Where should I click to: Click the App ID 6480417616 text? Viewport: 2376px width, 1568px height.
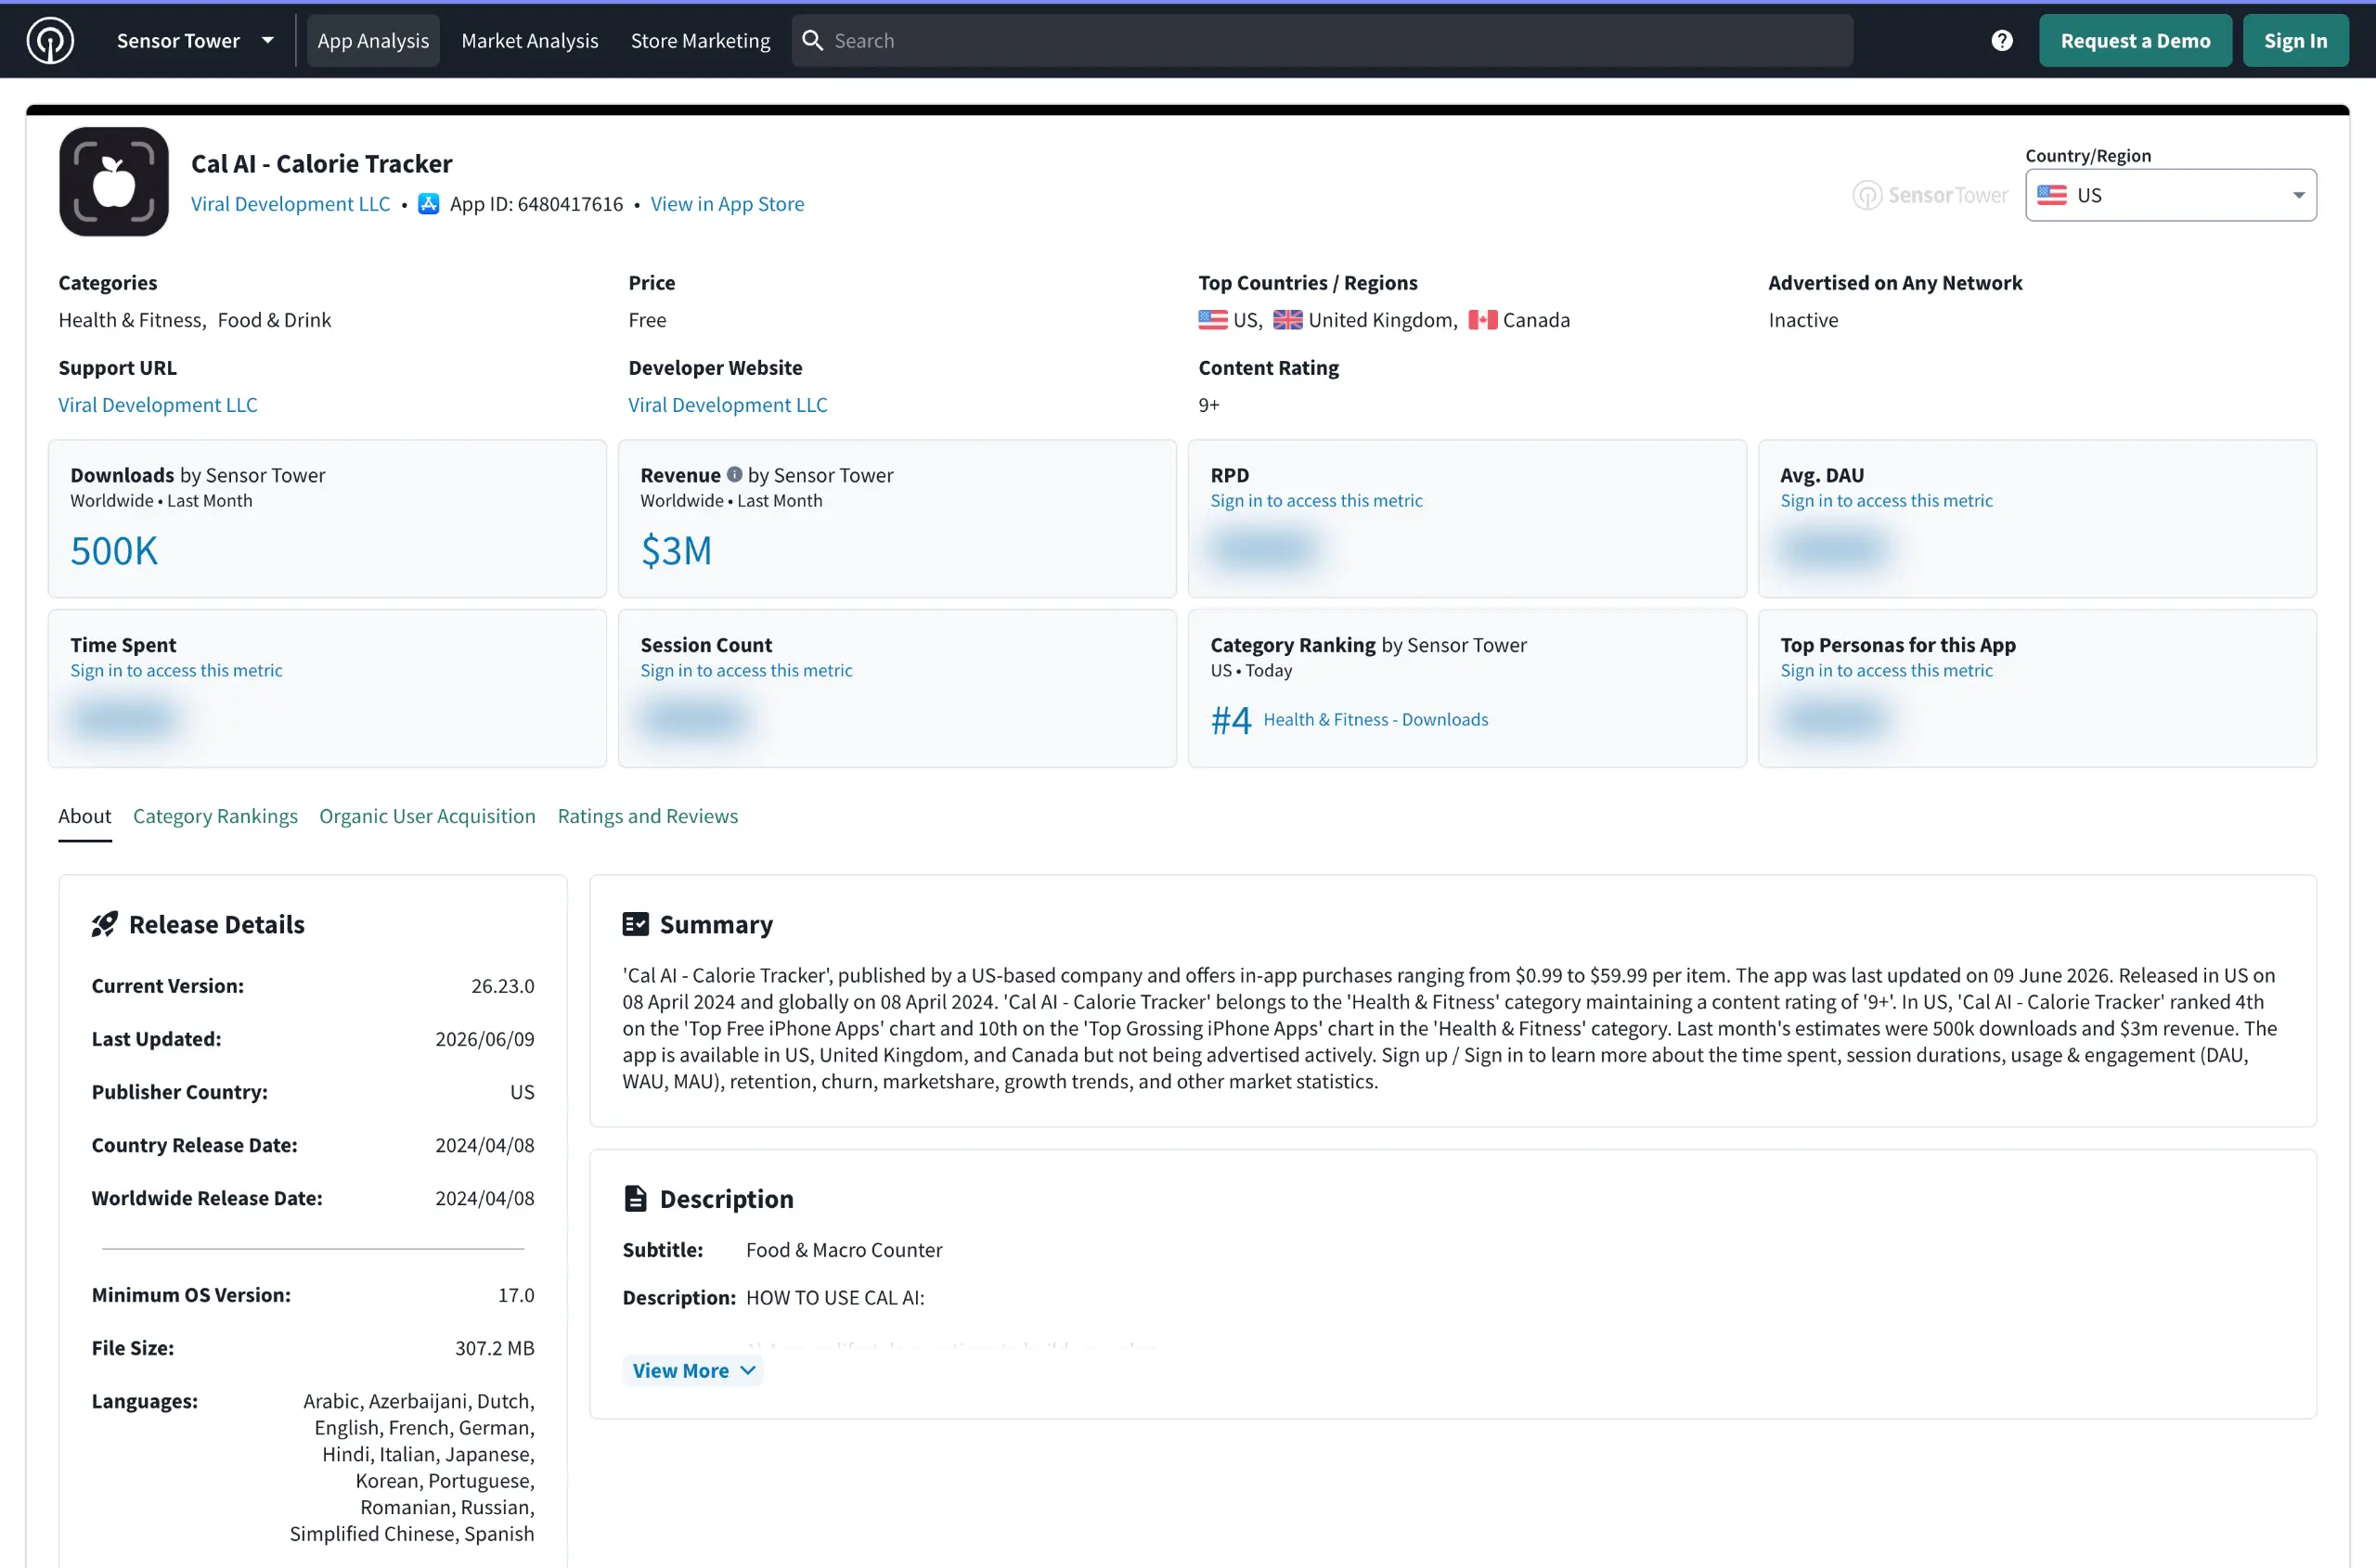click(x=536, y=204)
